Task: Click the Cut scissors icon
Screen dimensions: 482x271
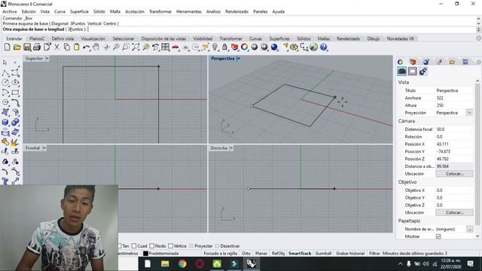Action: click(x=57, y=47)
